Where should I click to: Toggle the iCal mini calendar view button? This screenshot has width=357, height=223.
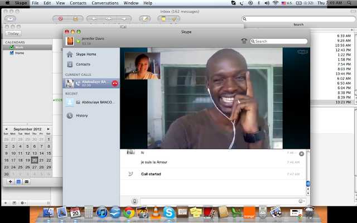pyautogui.click(x=18, y=182)
